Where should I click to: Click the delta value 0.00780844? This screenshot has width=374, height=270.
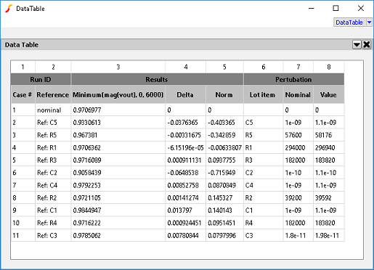pyautogui.click(x=185, y=235)
